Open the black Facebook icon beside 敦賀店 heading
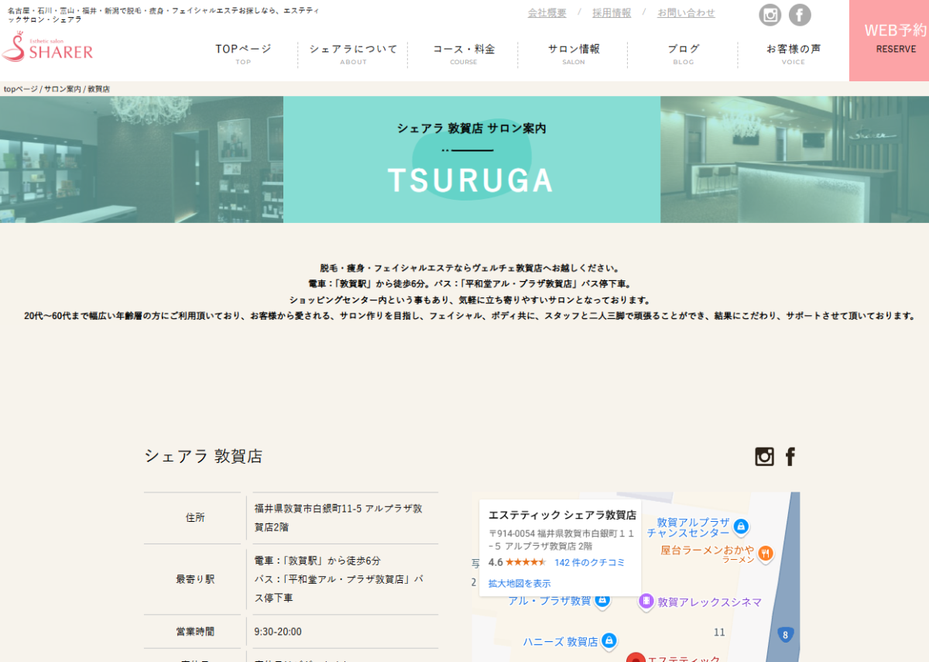This screenshot has width=929, height=662. 790,457
